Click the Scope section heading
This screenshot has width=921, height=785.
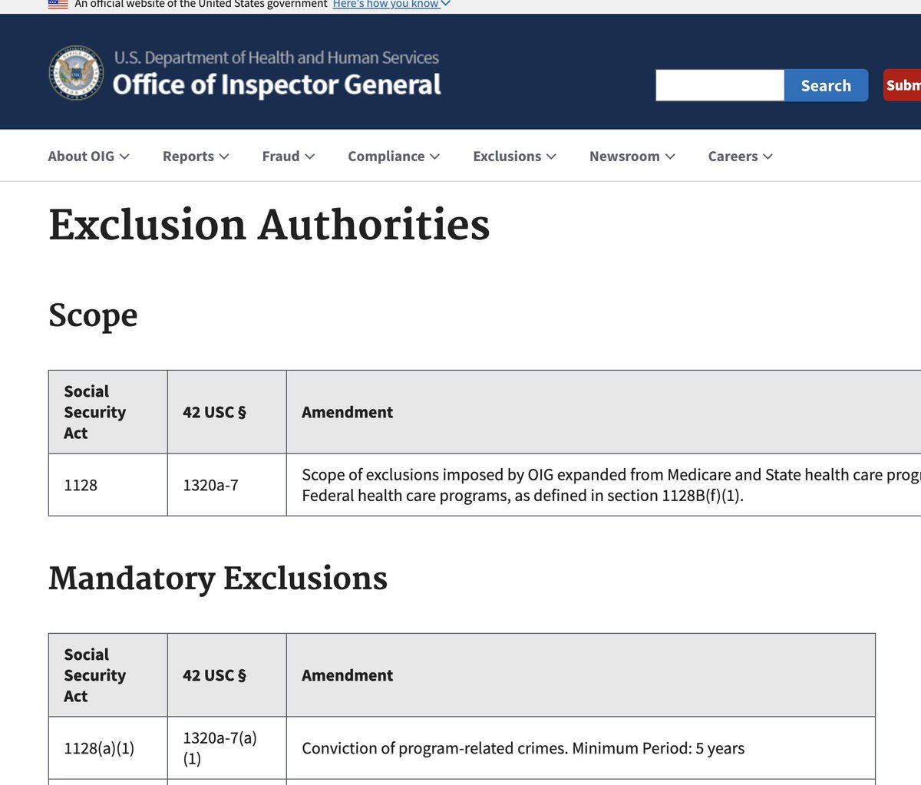pos(93,315)
